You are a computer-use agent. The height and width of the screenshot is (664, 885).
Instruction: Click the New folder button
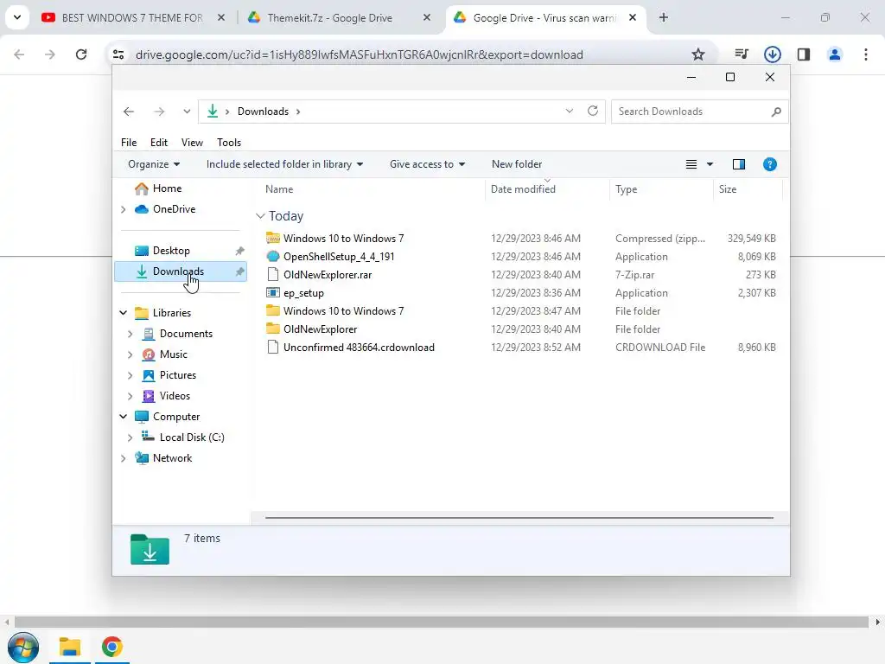[517, 164]
